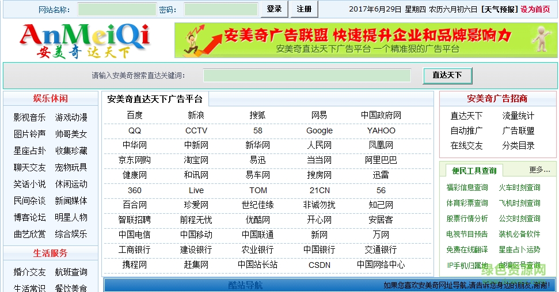Open the 携程网 link
This screenshot has height=292, width=559.
pyautogui.click(x=135, y=265)
